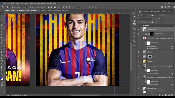Open the three-dots more align options
Screen dimensions: 175x98
point(78,7)
